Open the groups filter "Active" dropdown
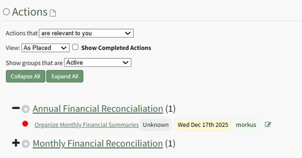The image size is (302, 158). [x=98, y=63]
